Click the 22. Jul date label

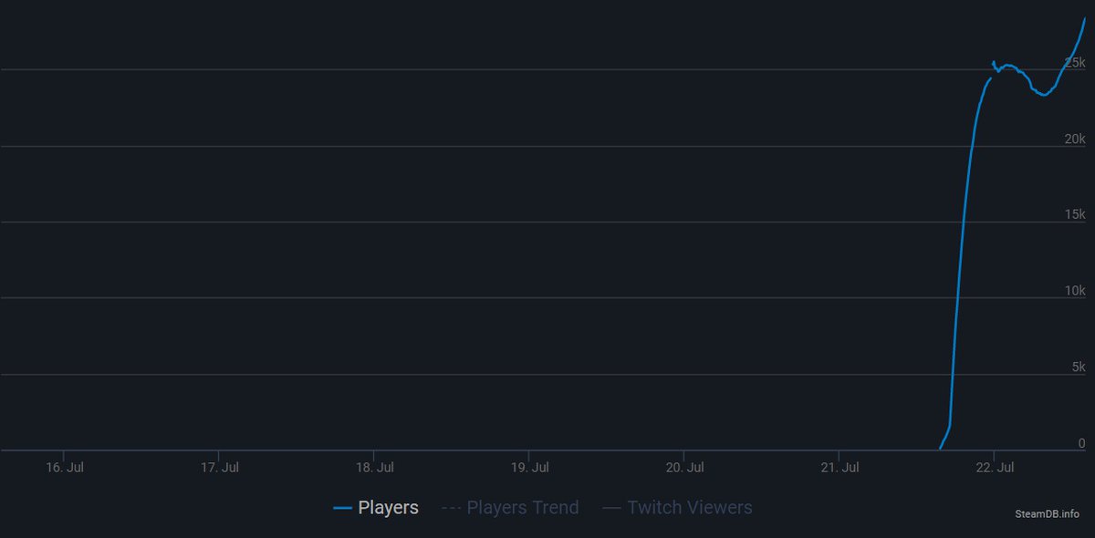click(995, 468)
